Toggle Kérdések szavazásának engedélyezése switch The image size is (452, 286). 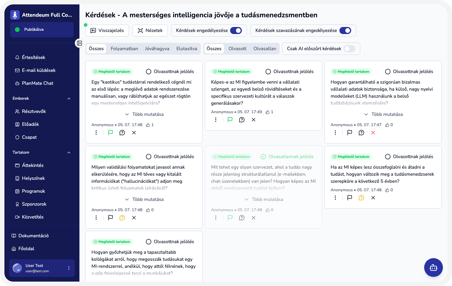click(345, 31)
